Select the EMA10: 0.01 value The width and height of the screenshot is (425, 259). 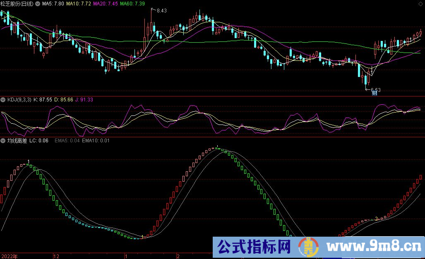click(x=96, y=141)
